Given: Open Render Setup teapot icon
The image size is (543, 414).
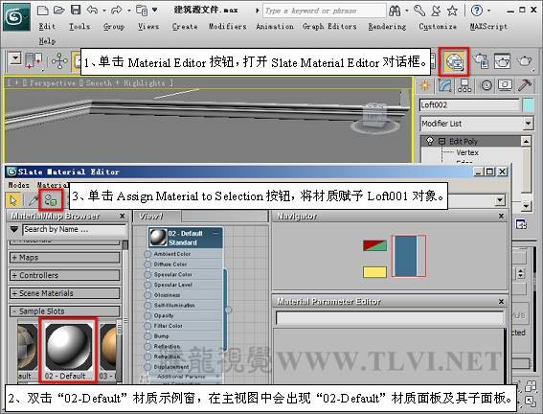Looking at the screenshot, I should pyautogui.click(x=481, y=61).
